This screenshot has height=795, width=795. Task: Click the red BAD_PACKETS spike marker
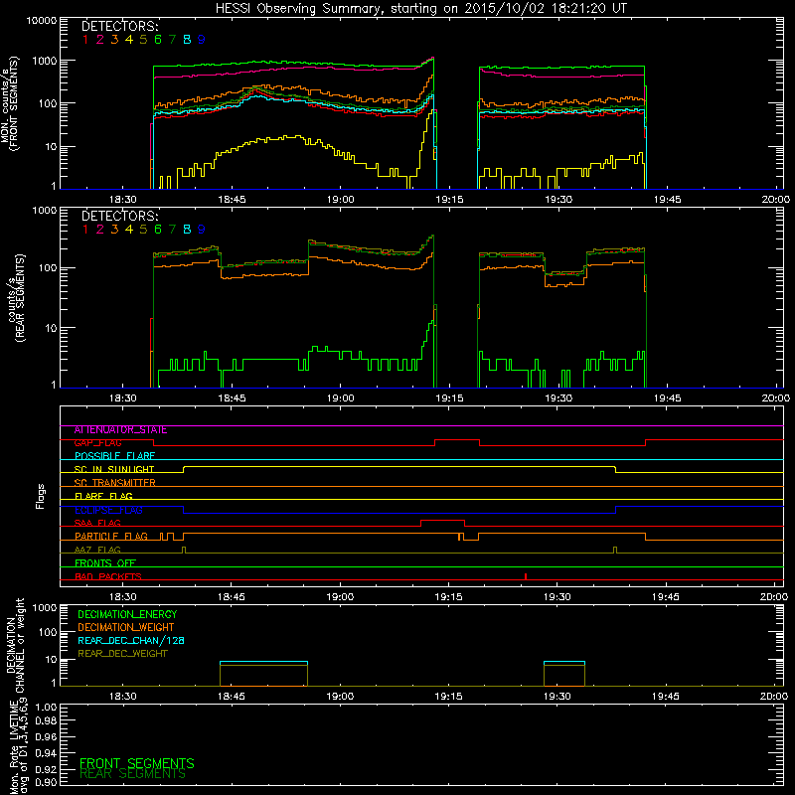point(526,576)
